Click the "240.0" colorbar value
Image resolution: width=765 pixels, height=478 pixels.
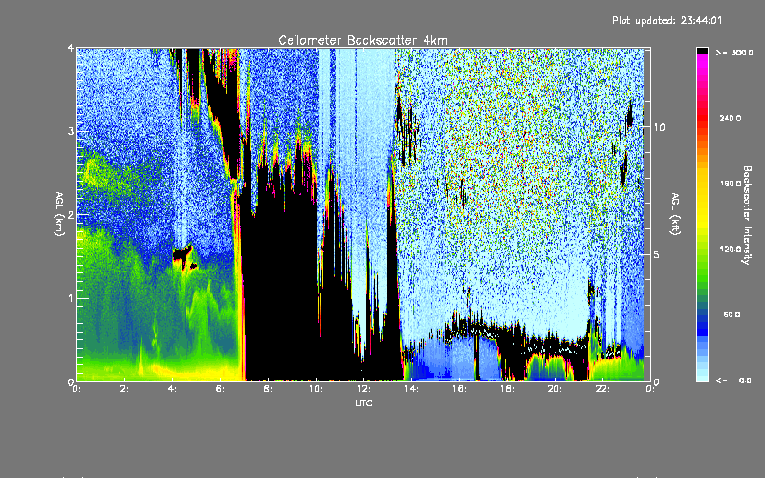pyautogui.click(x=731, y=118)
